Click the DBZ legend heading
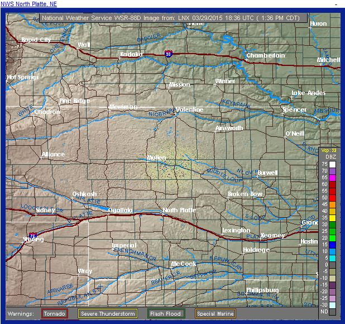345x324 pixels. click(330, 157)
